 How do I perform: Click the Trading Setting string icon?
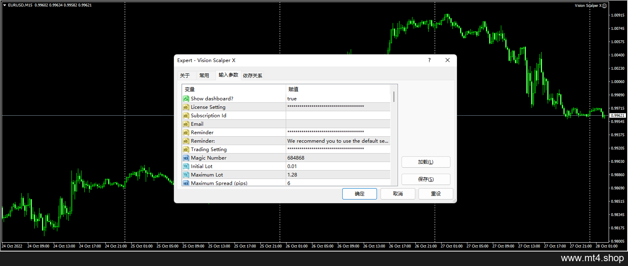[x=186, y=150]
